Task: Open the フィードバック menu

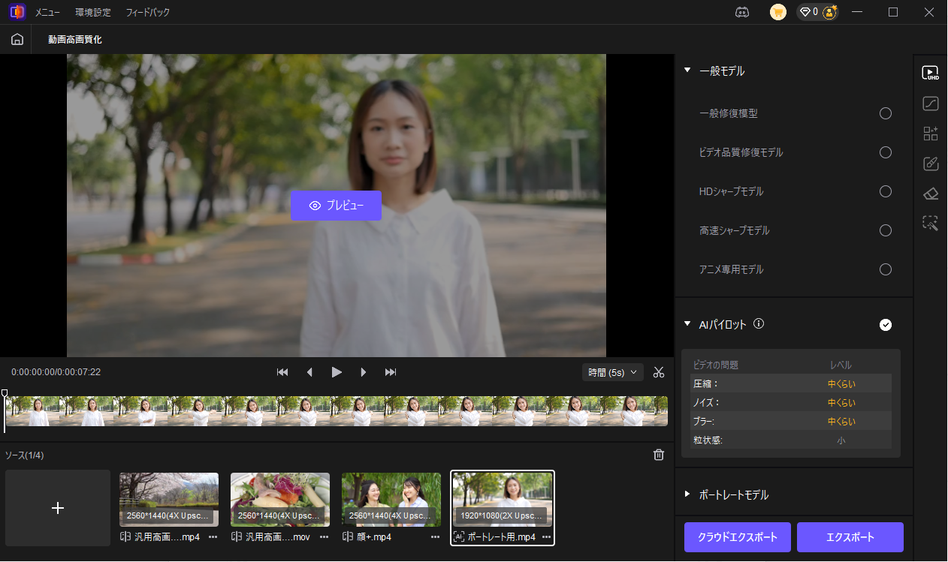Action: (148, 13)
